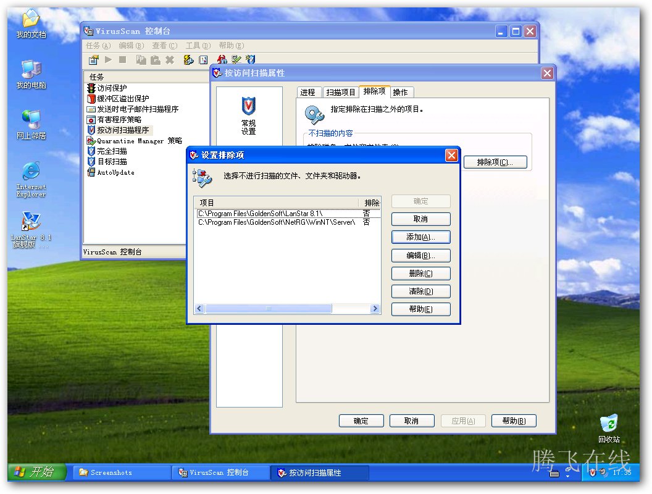Screen dimensions: 652x494
Task: Select the AutoUpdate task
Action: [x=115, y=172]
